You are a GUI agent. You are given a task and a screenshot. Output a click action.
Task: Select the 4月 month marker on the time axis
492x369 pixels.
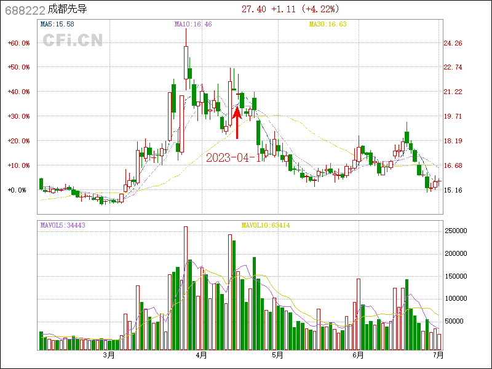(x=201, y=355)
